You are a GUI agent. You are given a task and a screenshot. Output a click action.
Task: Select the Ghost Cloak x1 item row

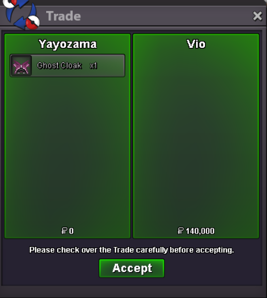(x=67, y=66)
